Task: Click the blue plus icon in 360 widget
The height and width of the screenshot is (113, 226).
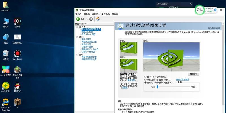Action: [x=215, y=10]
